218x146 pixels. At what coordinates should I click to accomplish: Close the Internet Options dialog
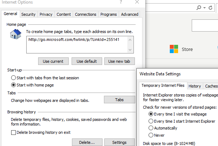[x=137, y=2]
